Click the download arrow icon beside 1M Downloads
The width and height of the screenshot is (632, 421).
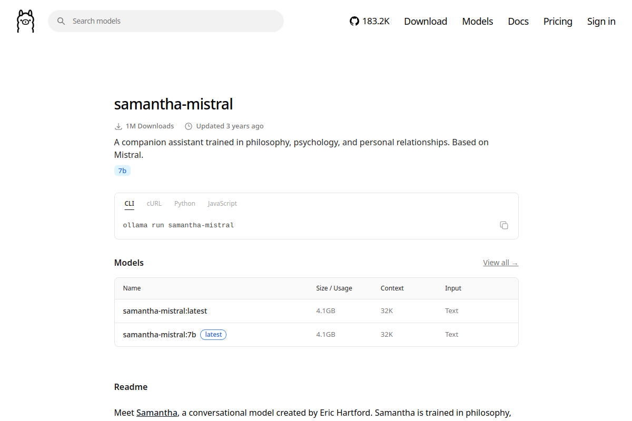coord(118,126)
